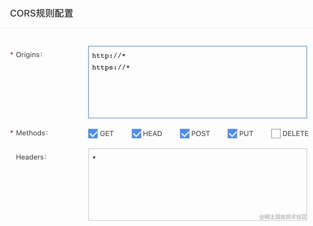
Task: Enable the DELETE method checkbox
Action: point(276,134)
